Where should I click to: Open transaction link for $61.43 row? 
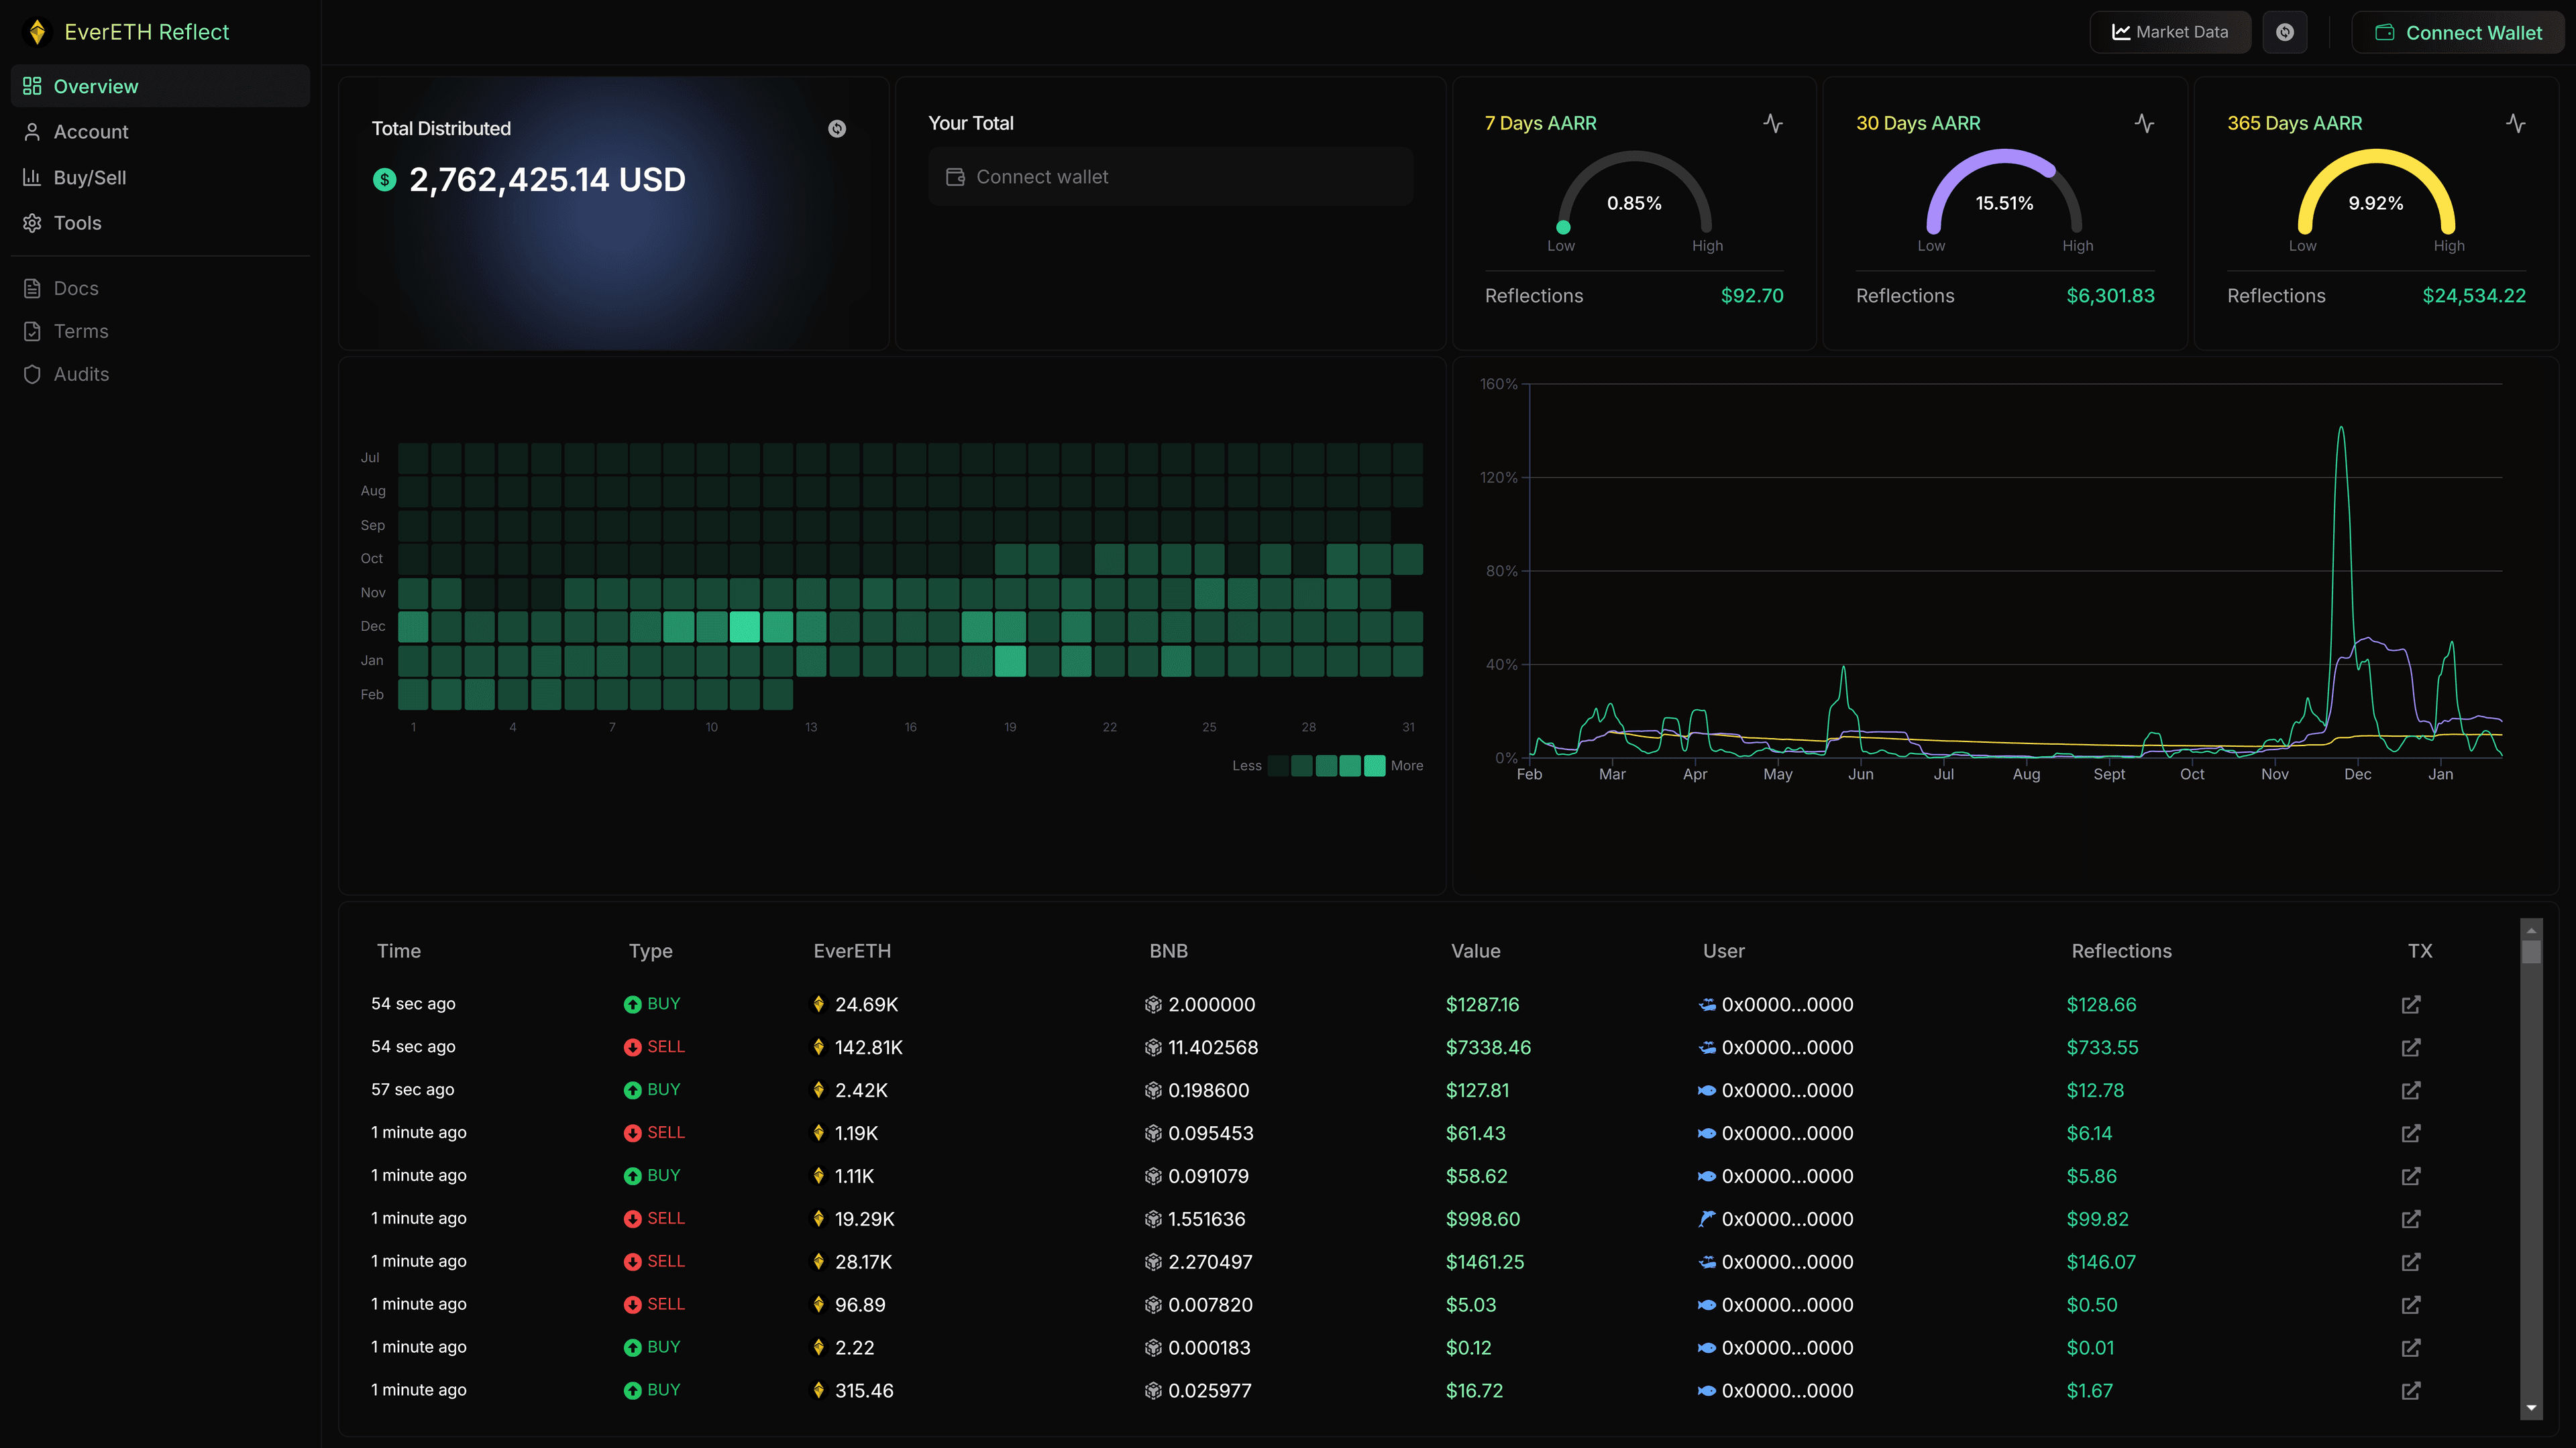pos(2411,1133)
